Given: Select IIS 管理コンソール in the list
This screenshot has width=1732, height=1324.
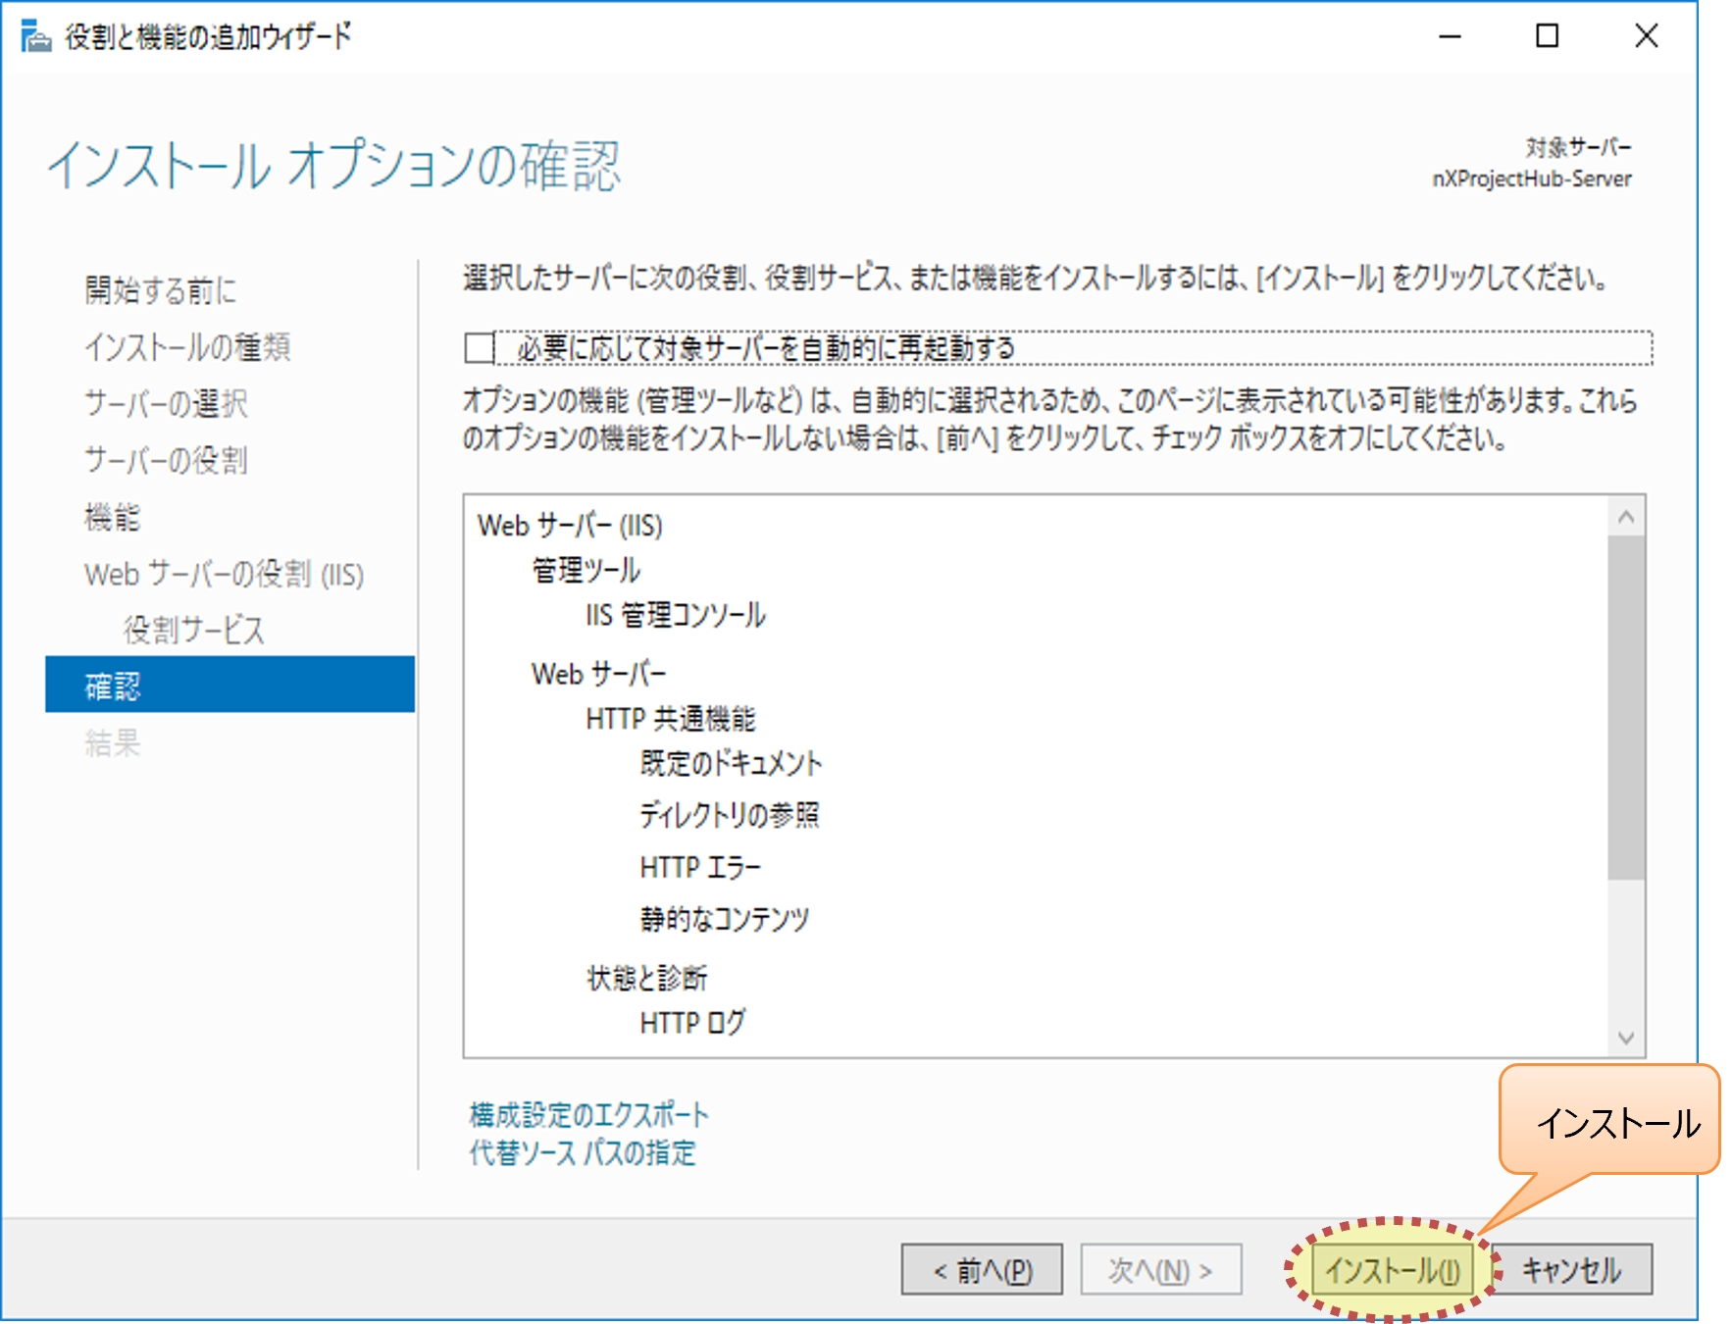Looking at the screenshot, I should click(x=676, y=616).
